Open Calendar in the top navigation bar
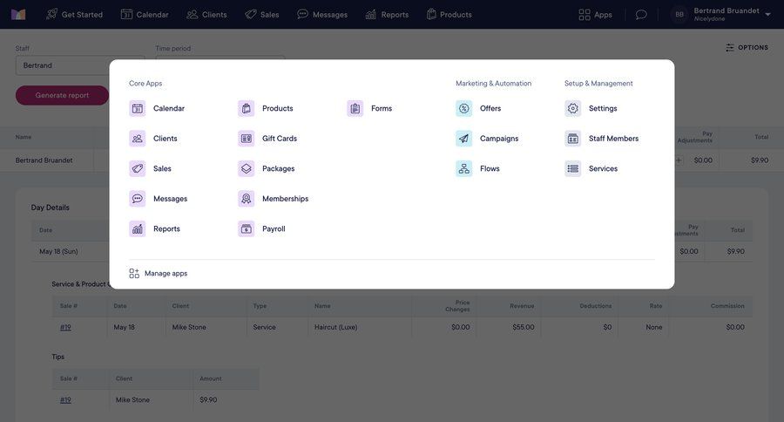The width and height of the screenshot is (784, 422). click(145, 15)
